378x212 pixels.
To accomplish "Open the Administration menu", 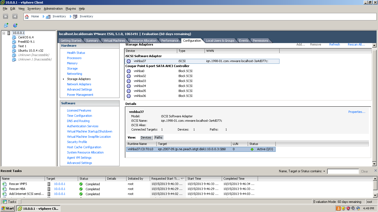I will click(53, 9).
